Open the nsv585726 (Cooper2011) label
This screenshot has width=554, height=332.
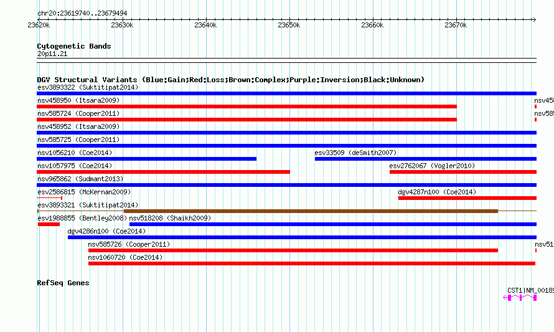pyautogui.click(x=129, y=244)
